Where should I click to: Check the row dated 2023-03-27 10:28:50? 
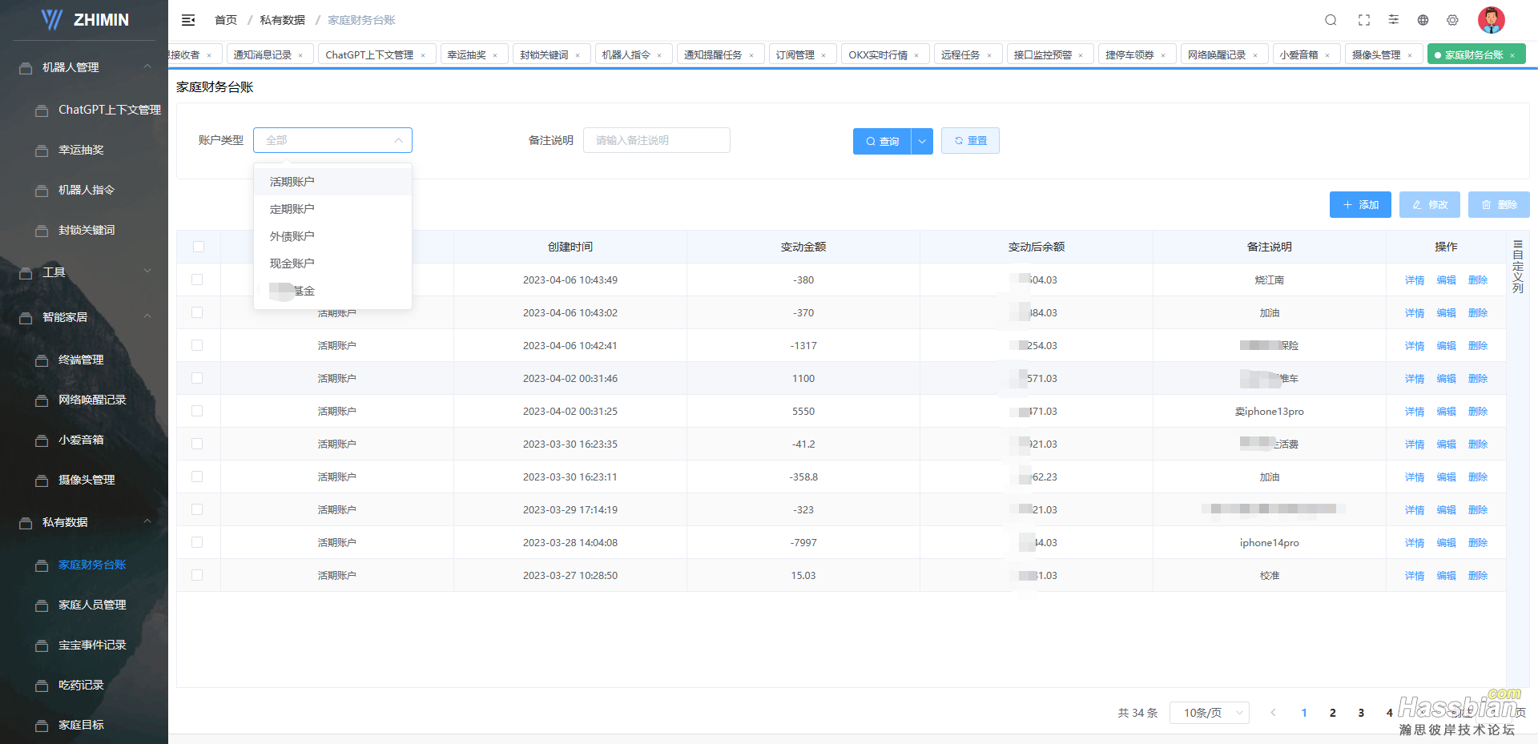[197, 575]
